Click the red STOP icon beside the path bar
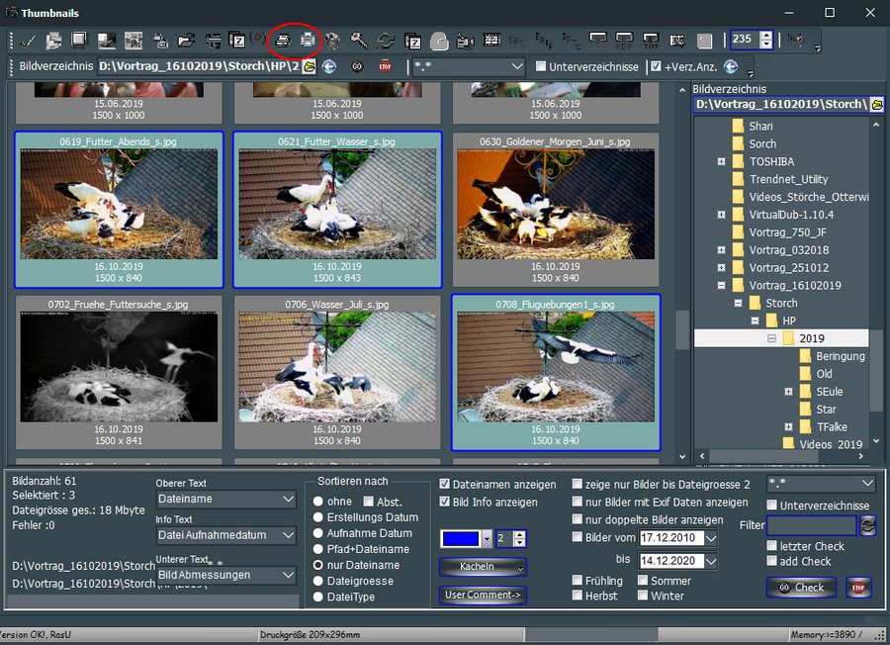The width and height of the screenshot is (890, 645). point(386,66)
